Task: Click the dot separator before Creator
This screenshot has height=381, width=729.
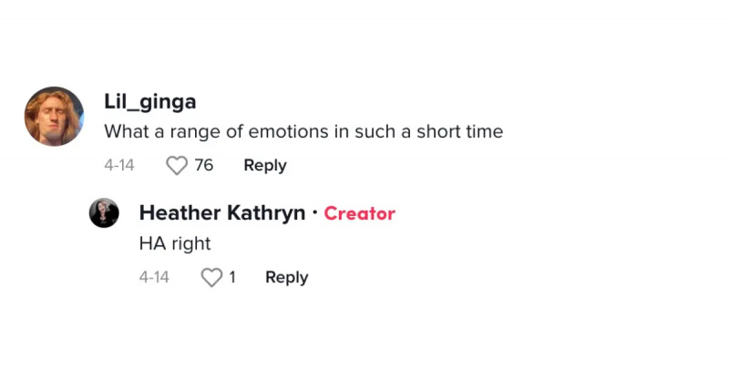Action: click(314, 212)
